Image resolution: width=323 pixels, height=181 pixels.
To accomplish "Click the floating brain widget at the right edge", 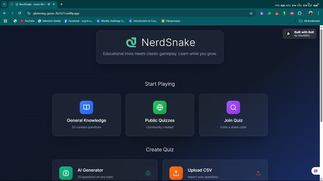I will point(316,171).
